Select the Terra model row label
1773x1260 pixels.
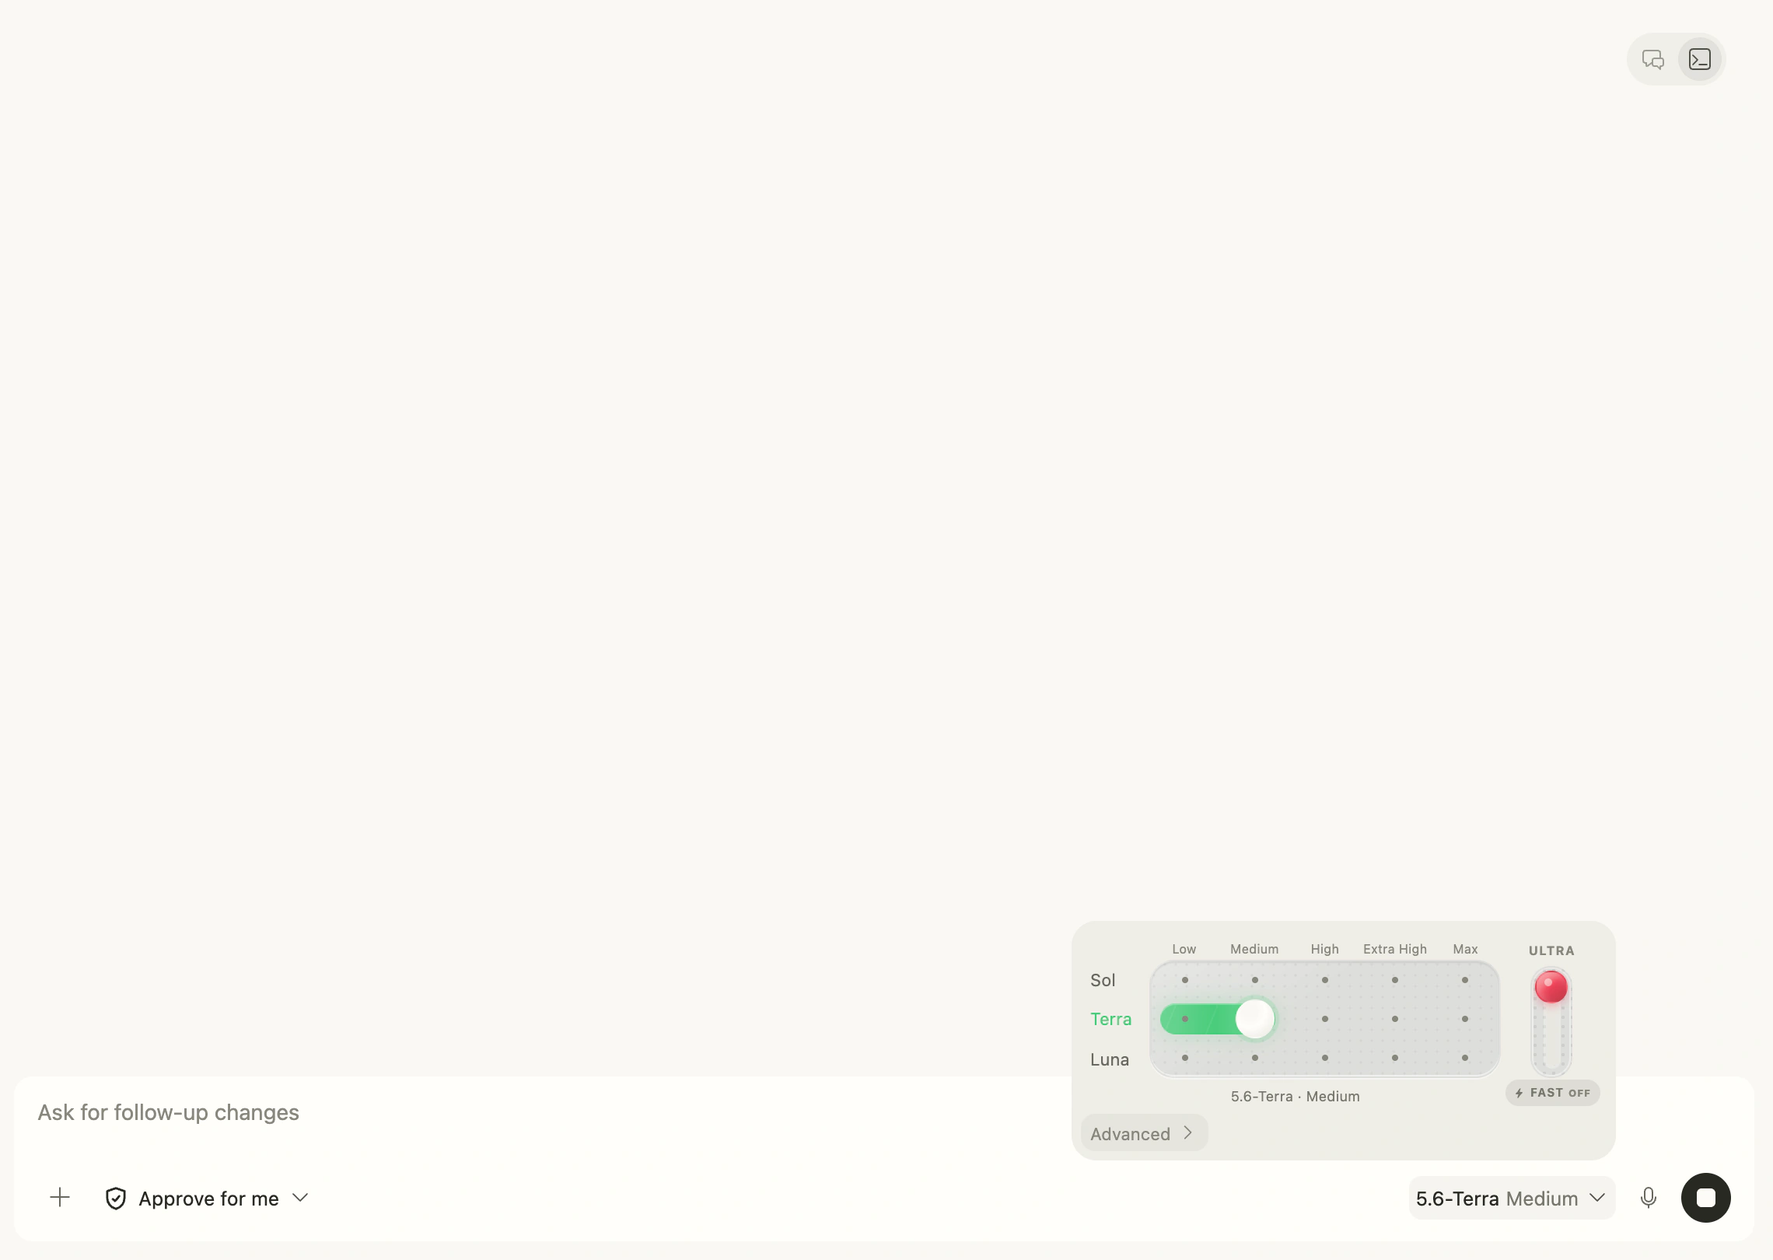(x=1110, y=1019)
